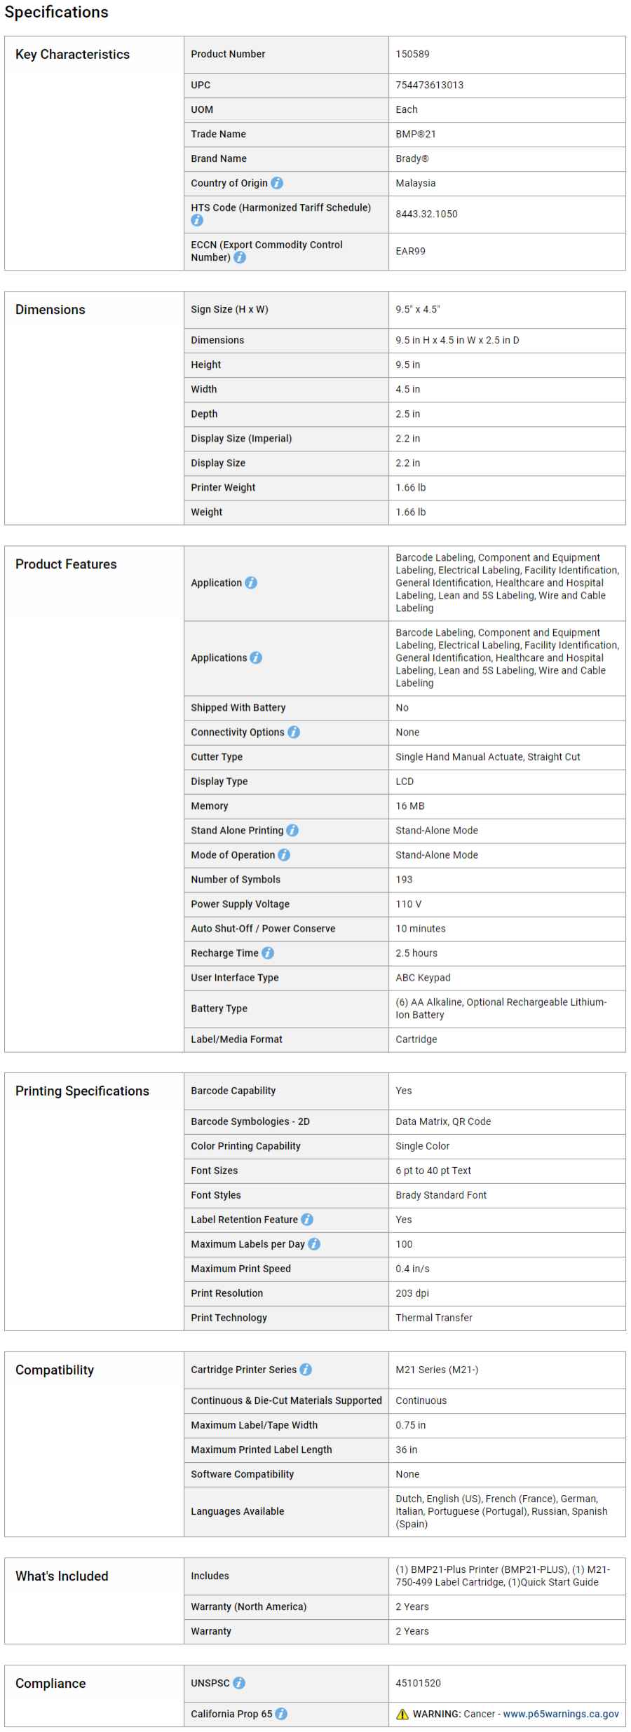This screenshot has height=1732, width=631.
Task: Open www.p65warnings.ca.gov link
Action: [561, 1714]
